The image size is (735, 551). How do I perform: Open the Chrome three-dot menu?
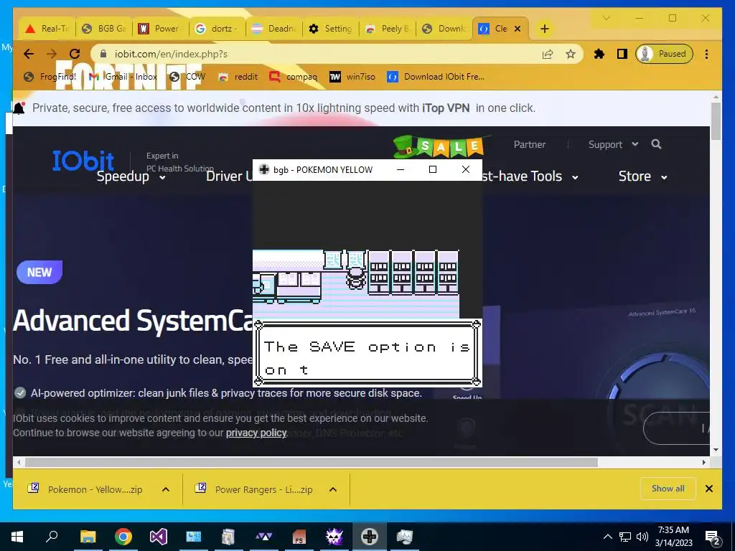(x=706, y=54)
